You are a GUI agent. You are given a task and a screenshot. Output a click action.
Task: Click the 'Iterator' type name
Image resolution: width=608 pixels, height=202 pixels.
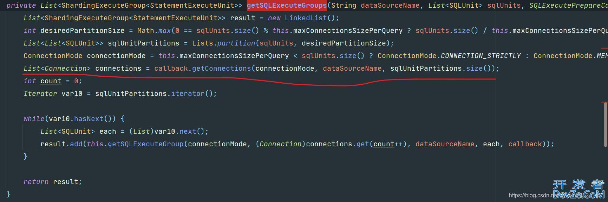pyautogui.click(x=40, y=93)
